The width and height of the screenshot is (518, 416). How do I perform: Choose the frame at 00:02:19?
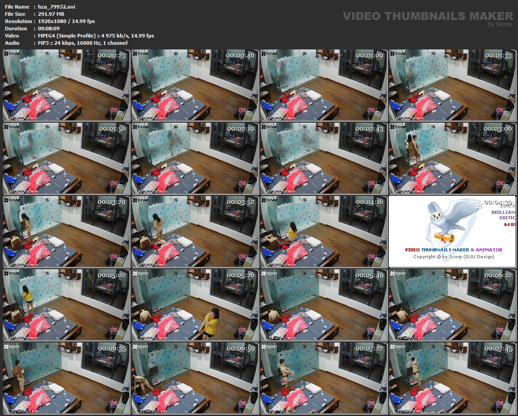(195, 158)
